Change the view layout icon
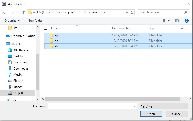 pyautogui.click(x=163, y=21)
